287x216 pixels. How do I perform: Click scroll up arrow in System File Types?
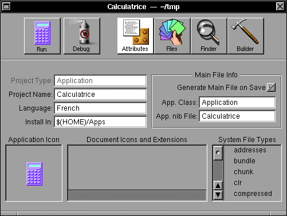[x=218, y=186]
